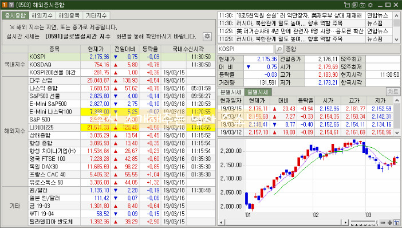
Task: Click the 종합 button beside search
Action: pos(291,49)
